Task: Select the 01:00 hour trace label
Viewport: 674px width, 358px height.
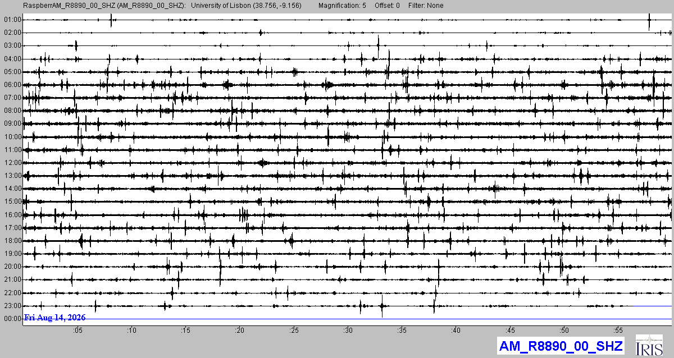Action: (12, 20)
